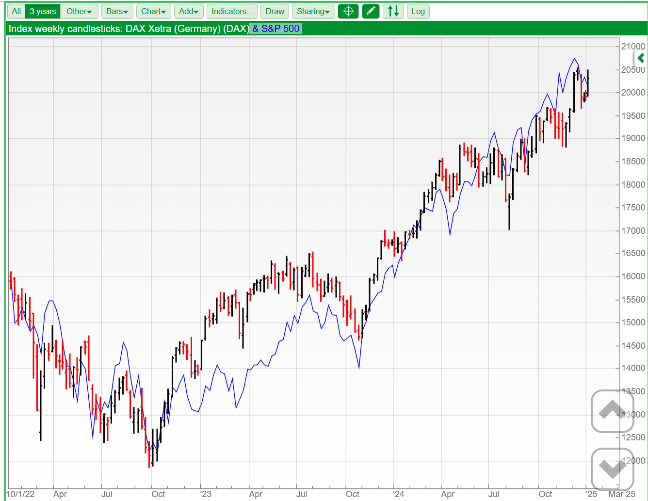Click the chart title 'Index weekly candlesticks: DAX Xetra'
648x501 pixels.
pyautogui.click(x=90, y=29)
